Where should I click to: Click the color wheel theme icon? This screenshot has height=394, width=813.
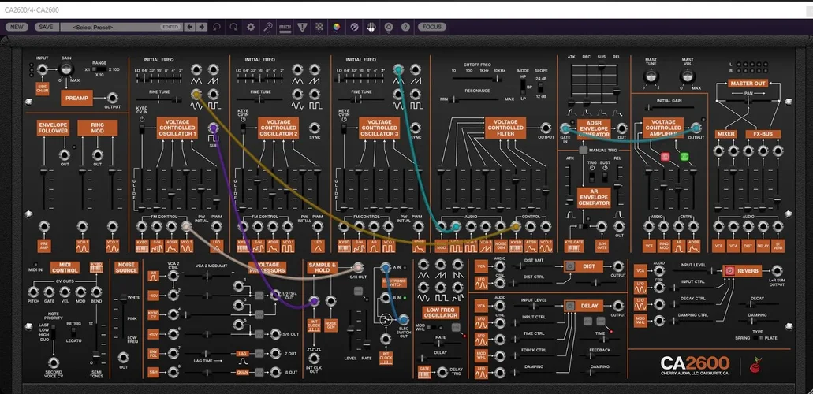[x=337, y=27]
